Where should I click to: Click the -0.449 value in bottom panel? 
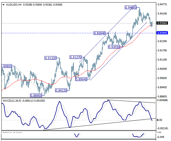161,137
